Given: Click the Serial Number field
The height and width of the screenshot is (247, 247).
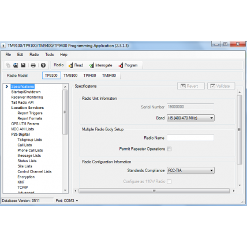Looking at the screenshot, I should click(x=190, y=107).
